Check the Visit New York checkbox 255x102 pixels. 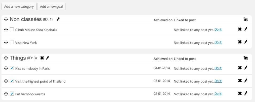(12, 42)
